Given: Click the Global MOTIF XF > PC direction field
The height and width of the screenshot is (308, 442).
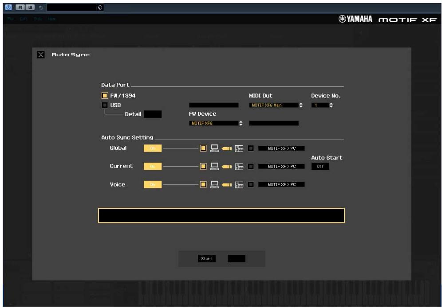Looking at the screenshot, I should [x=281, y=148].
